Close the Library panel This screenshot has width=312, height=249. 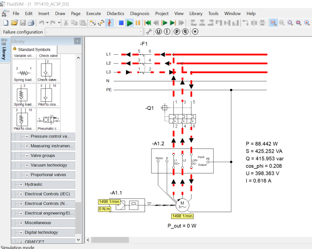coord(77,41)
